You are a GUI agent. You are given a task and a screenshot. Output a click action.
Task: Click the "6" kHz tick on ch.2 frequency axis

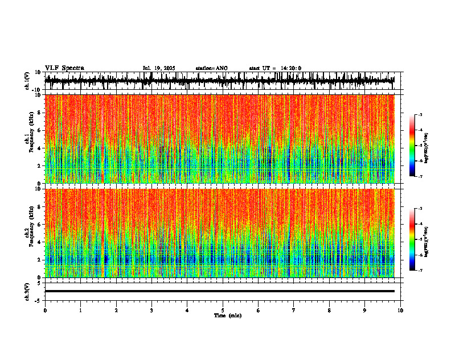[40, 225]
